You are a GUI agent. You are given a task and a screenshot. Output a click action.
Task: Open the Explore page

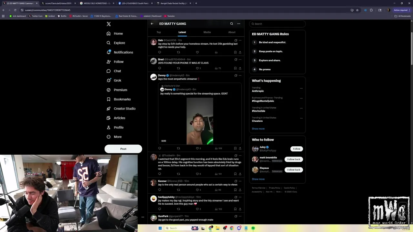point(116,43)
